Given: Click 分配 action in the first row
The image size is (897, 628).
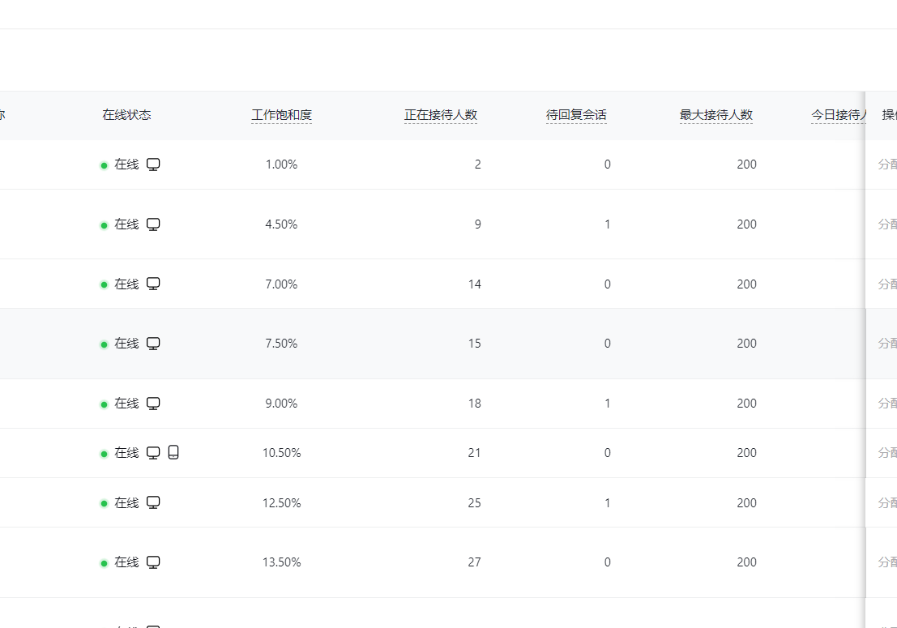Looking at the screenshot, I should click(x=887, y=164).
